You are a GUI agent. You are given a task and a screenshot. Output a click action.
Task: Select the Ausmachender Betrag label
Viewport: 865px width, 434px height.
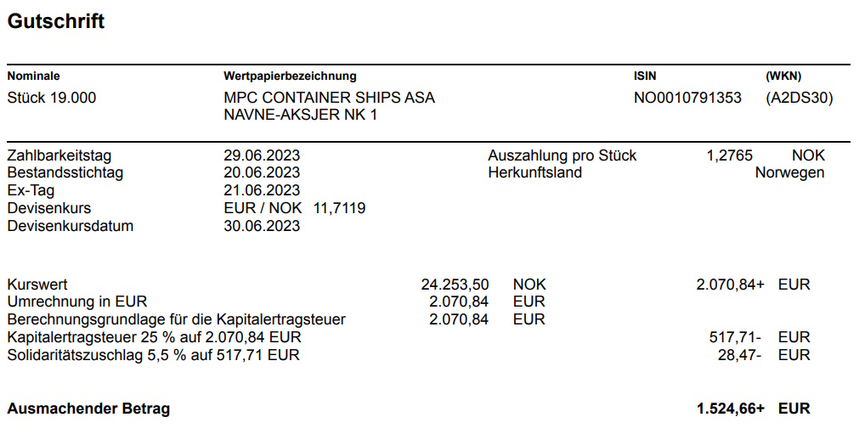click(88, 409)
